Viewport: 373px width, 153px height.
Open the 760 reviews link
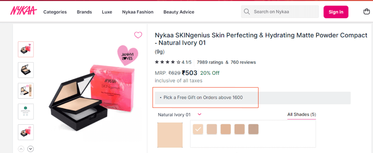(x=243, y=62)
